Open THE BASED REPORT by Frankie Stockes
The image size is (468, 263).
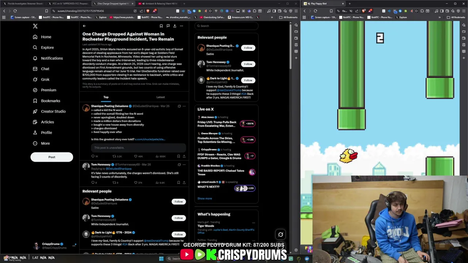coord(226,171)
